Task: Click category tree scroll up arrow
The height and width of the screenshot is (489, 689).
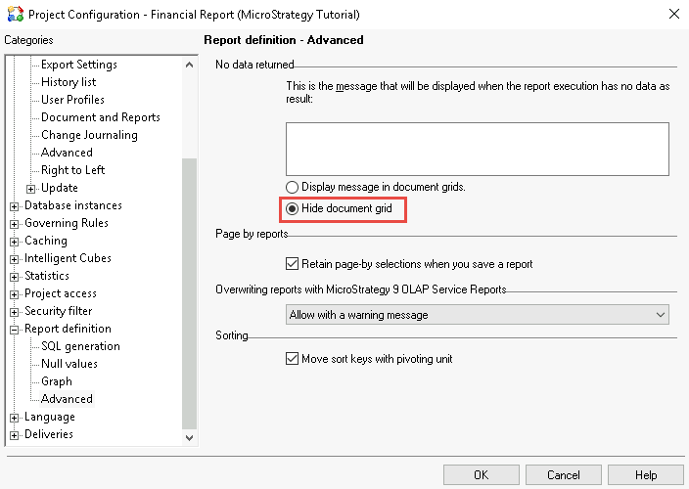Action: coord(190,65)
